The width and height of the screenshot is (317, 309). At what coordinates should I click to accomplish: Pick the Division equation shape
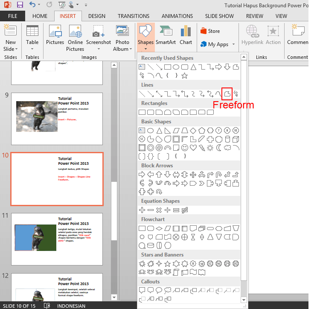tap(167, 210)
